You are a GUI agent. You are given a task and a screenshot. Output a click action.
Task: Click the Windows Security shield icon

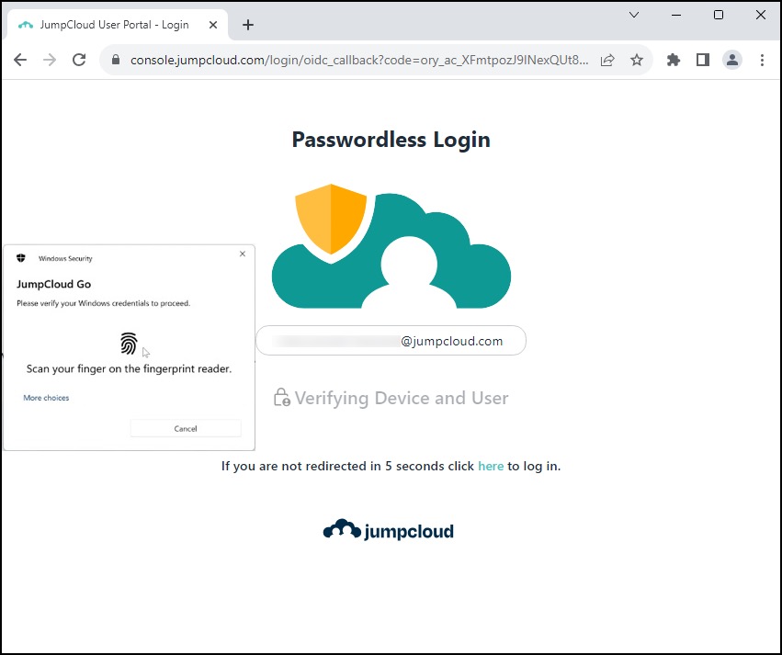point(21,258)
